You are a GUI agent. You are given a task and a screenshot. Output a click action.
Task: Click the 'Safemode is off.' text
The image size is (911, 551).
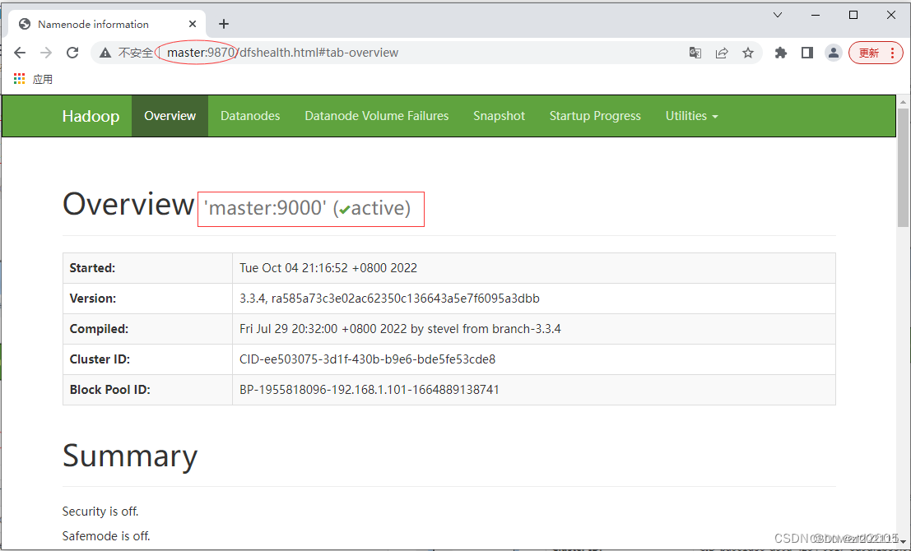click(x=106, y=536)
